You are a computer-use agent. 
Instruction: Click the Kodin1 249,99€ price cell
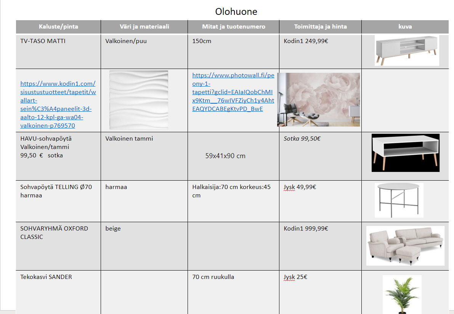321,51
